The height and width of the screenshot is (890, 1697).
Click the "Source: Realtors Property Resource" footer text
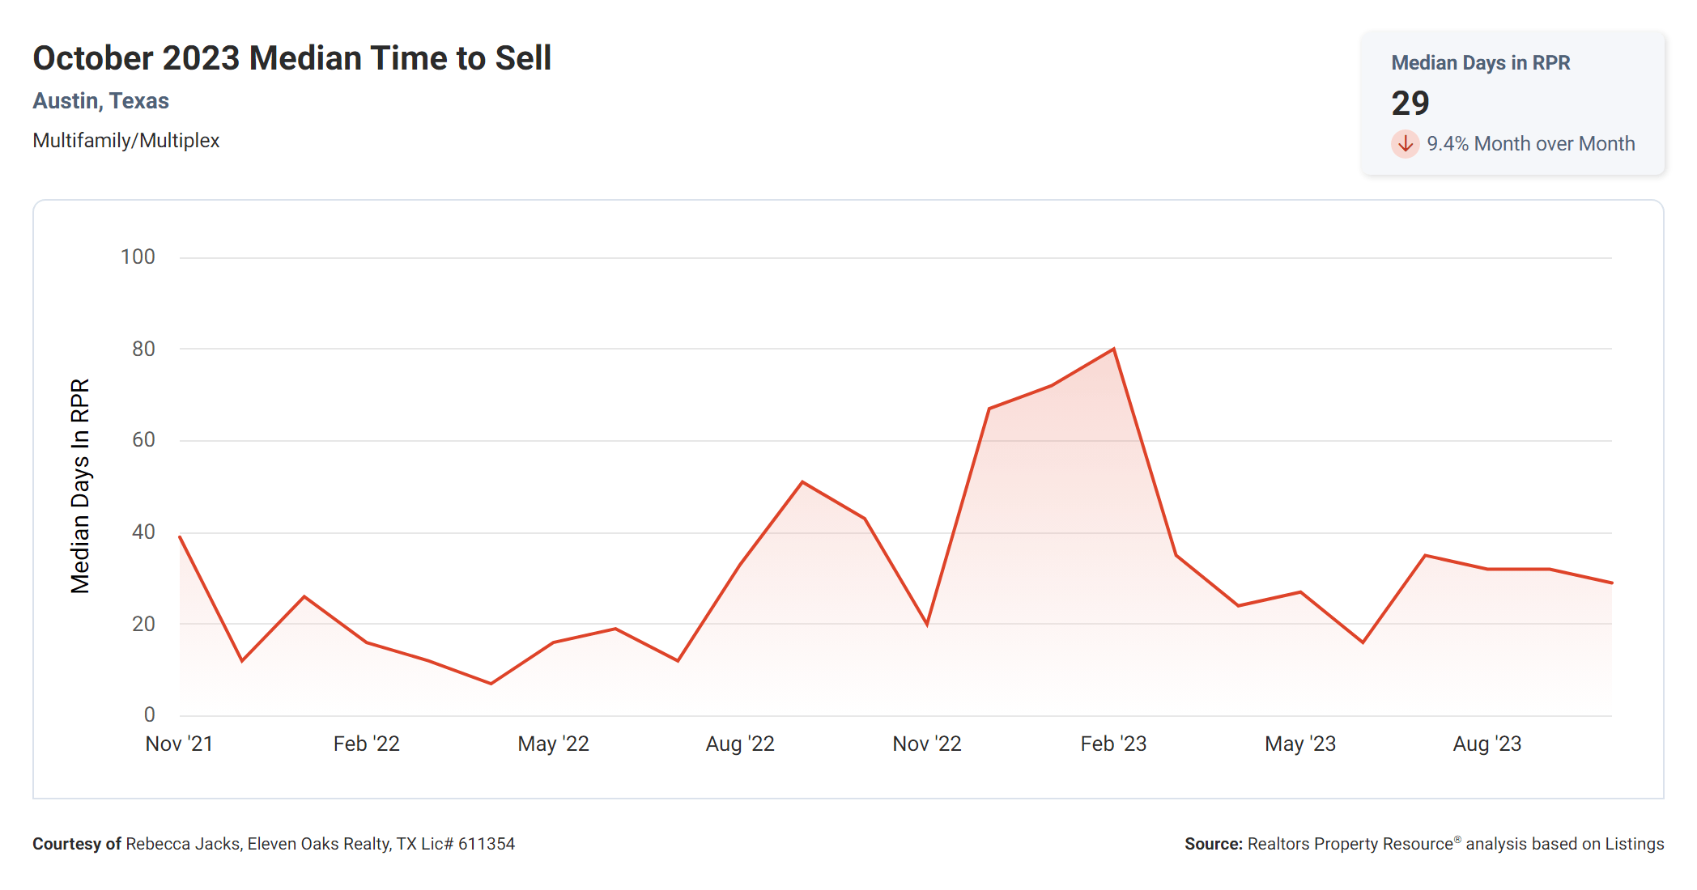pyautogui.click(x=1423, y=844)
